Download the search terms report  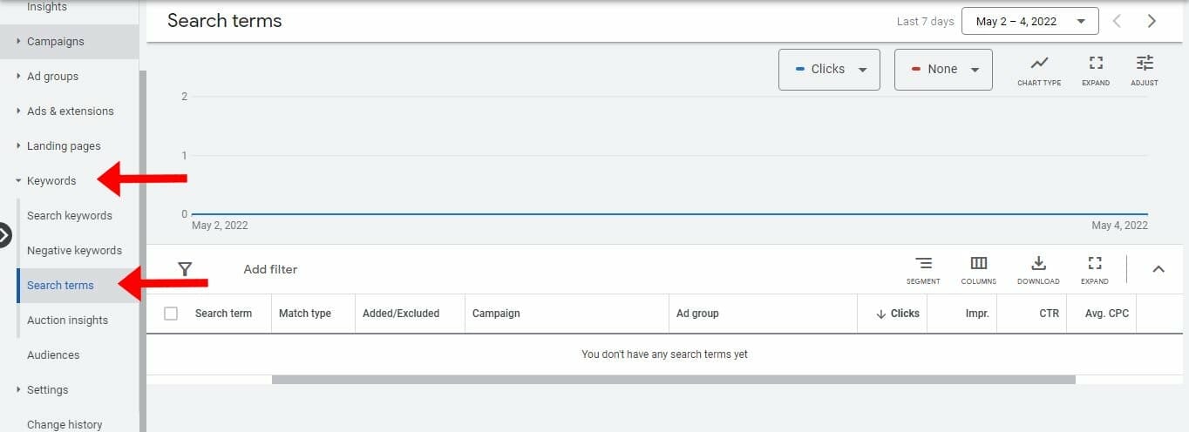(1038, 270)
